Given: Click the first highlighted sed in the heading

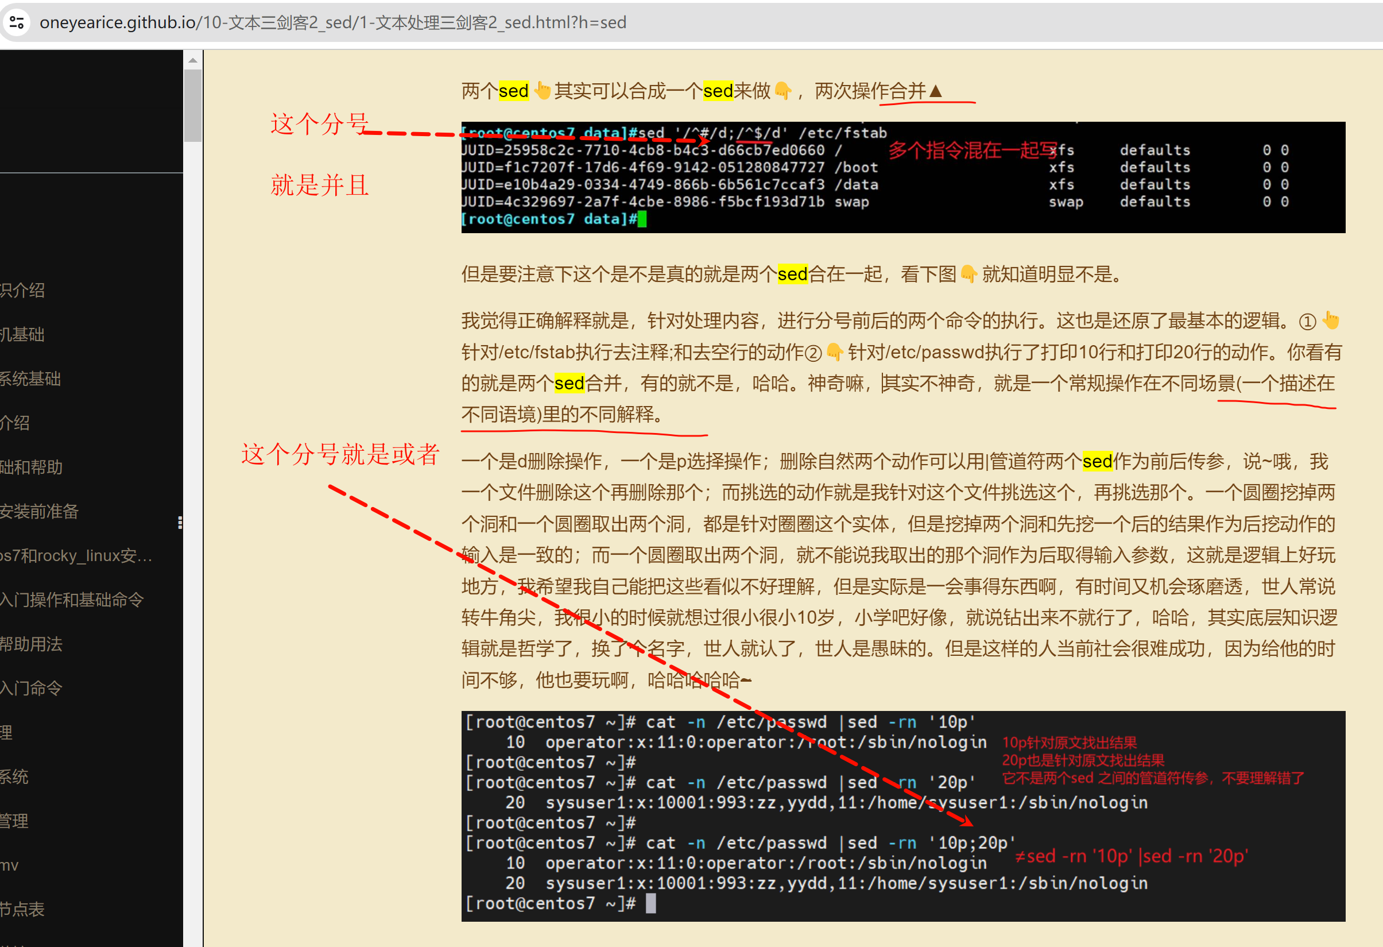Looking at the screenshot, I should (513, 91).
